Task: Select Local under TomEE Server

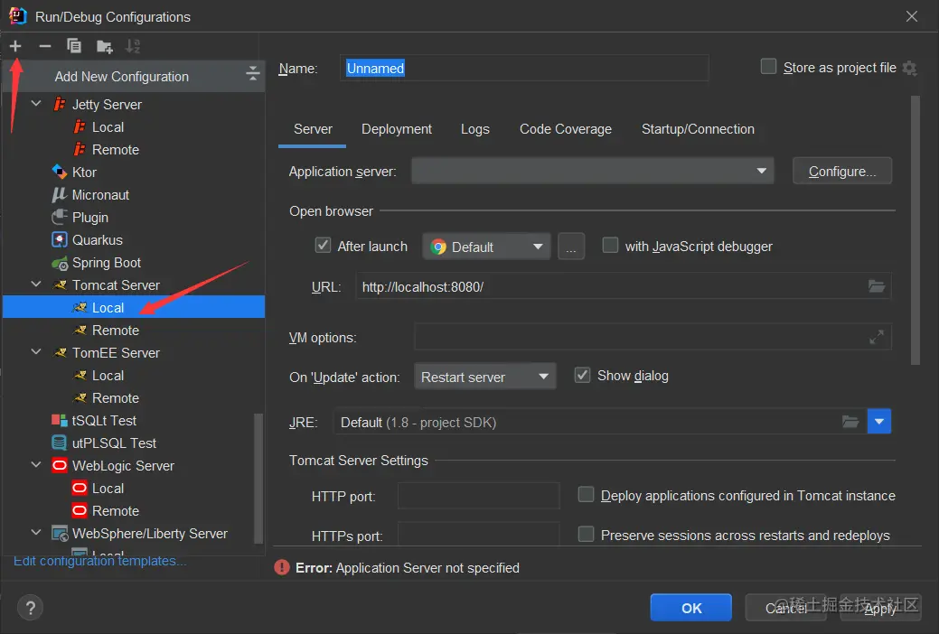Action: tap(108, 376)
